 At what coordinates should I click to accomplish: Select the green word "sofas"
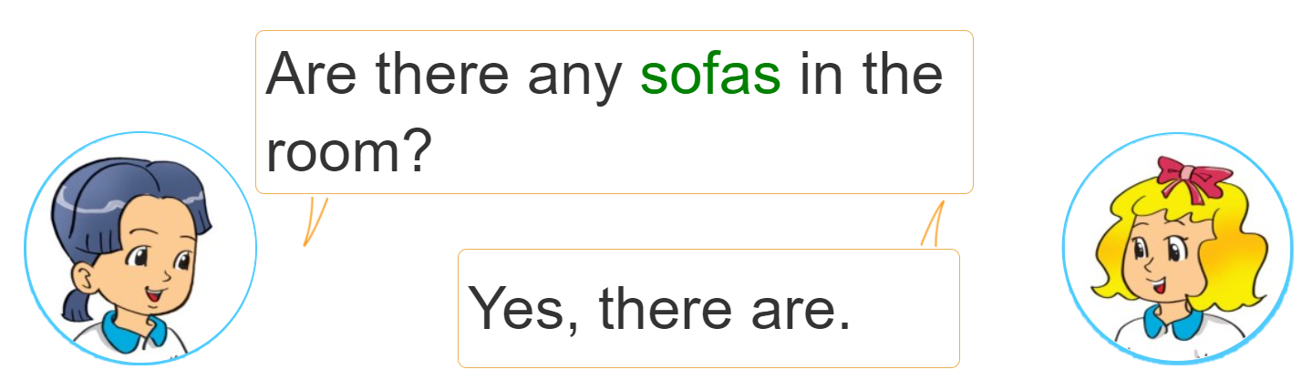click(x=710, y=74)
